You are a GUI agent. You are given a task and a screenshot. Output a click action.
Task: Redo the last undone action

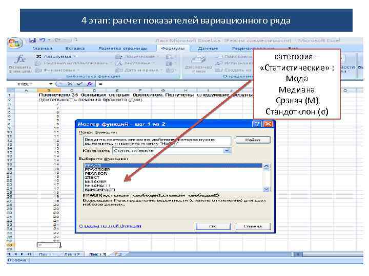[58, 40]
